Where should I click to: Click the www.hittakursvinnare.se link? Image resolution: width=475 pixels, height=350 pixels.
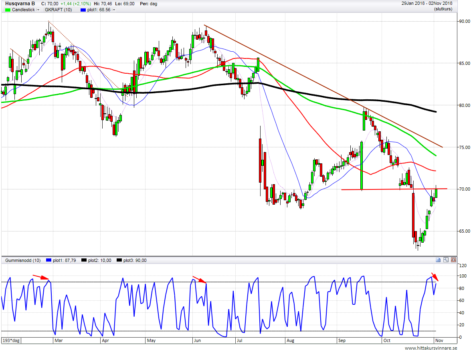tap(431, 348)
